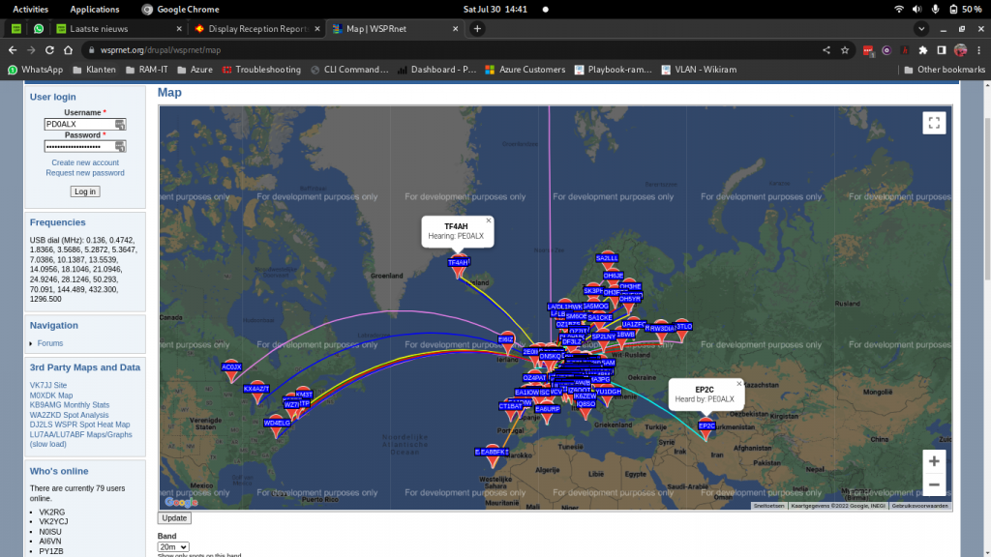991x557 pixels.
Task: Toggle Chrome side panel icon
Action: 942,50
